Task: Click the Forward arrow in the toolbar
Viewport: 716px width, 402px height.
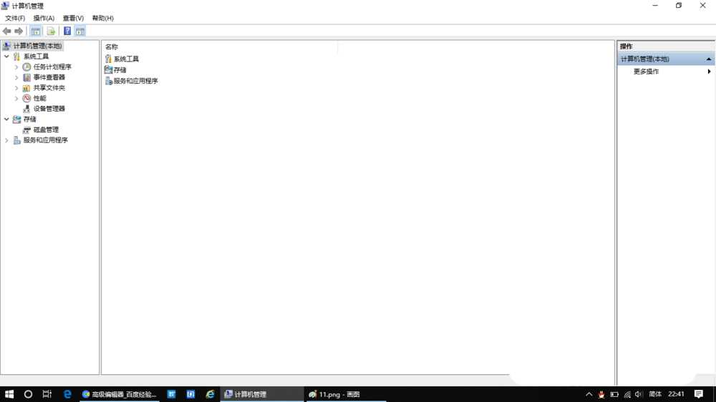Action: pos(19,31)
